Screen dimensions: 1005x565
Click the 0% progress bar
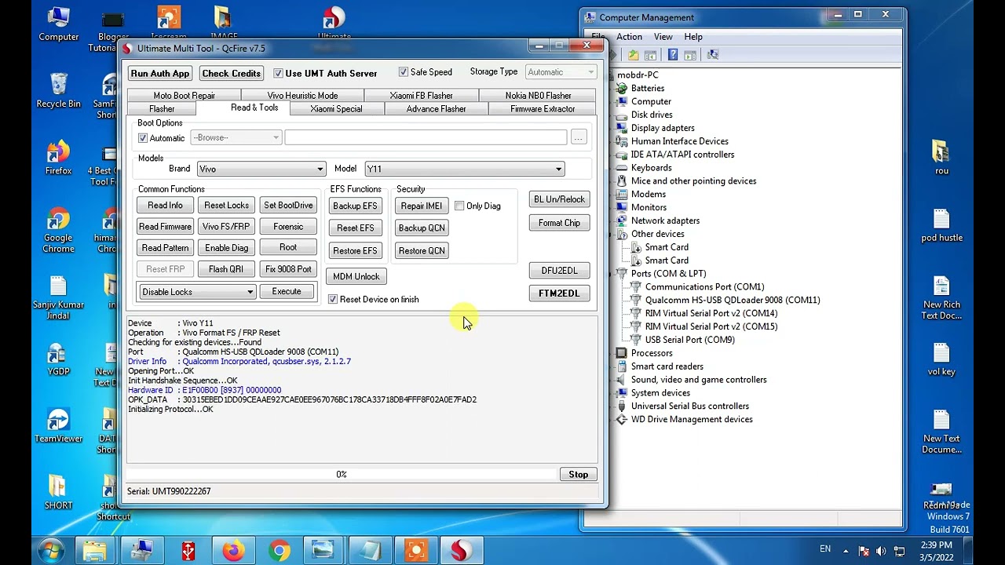[342, 475]
